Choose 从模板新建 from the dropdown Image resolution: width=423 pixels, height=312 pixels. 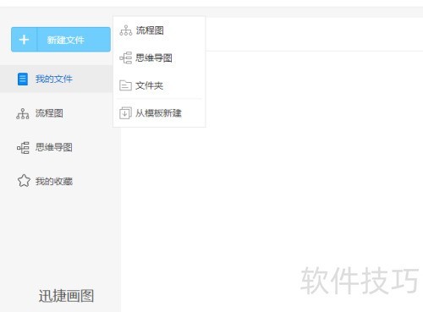[x=159, y=113]
